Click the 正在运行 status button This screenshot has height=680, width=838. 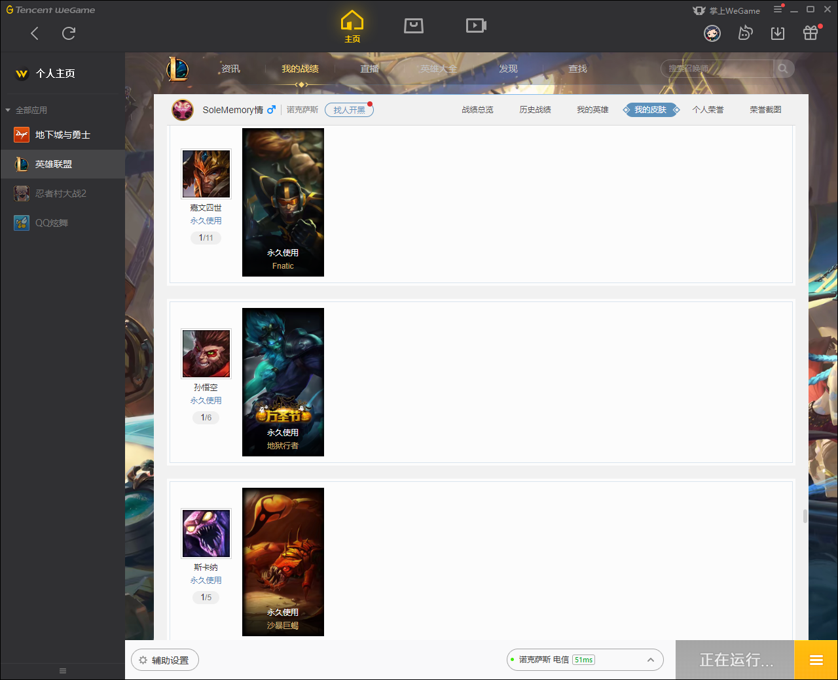click(735, 660)
